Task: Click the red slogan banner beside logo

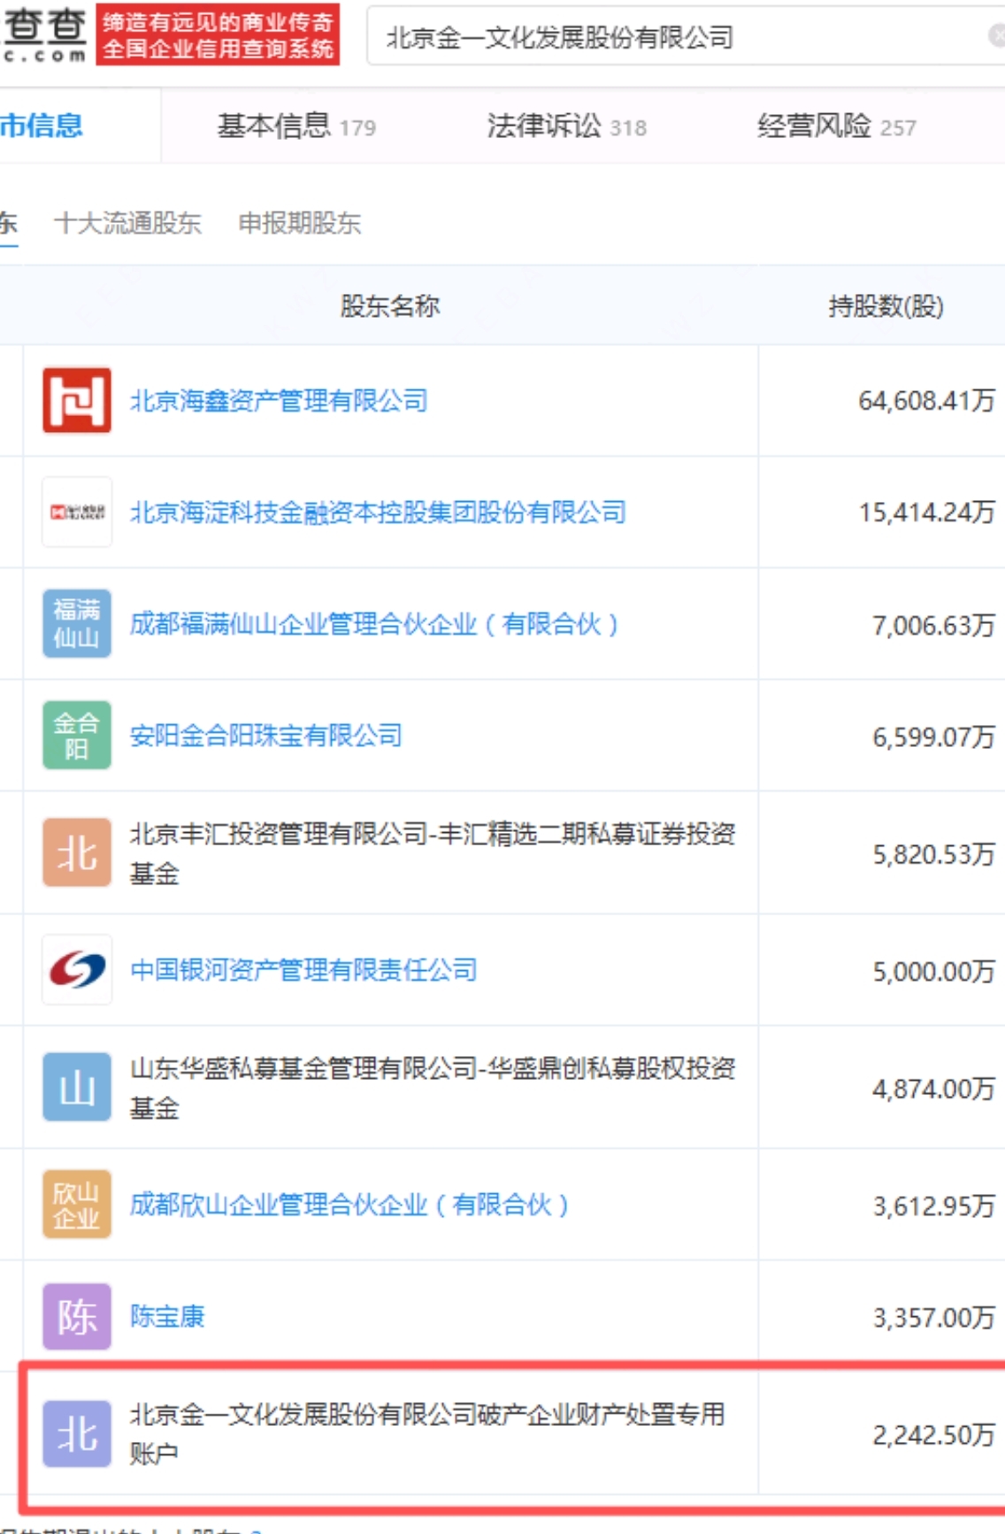Action: [x=218, y=35]
